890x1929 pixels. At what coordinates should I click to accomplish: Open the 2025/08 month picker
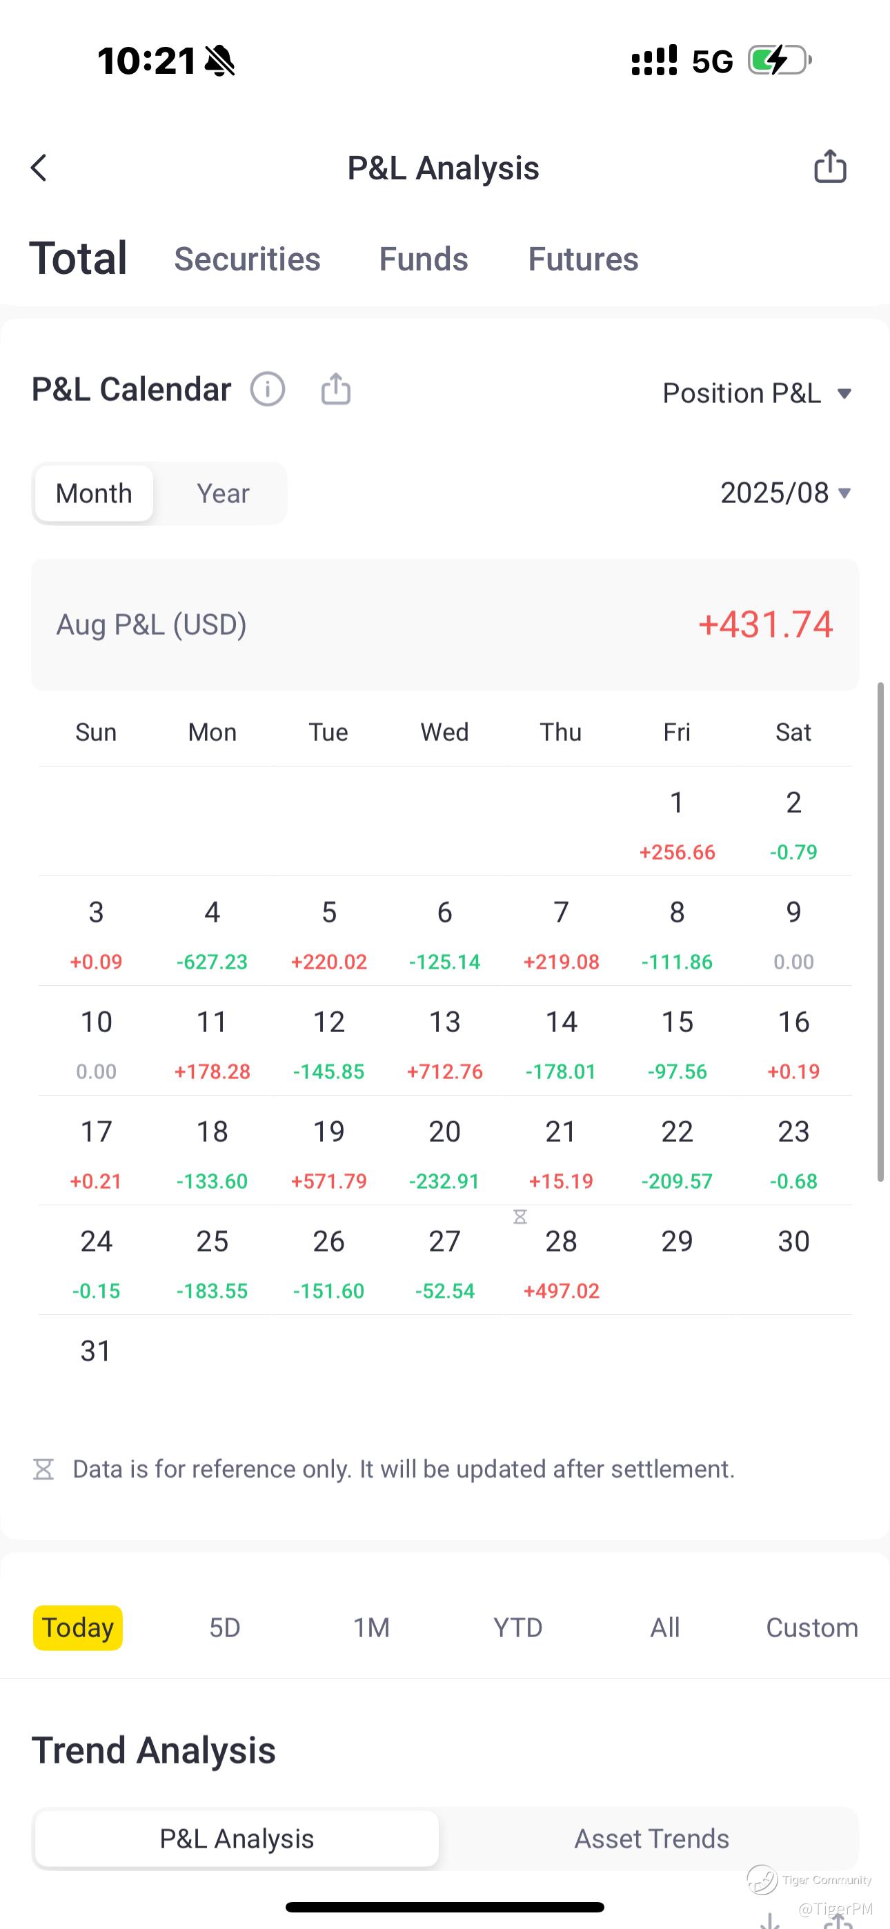785,493
